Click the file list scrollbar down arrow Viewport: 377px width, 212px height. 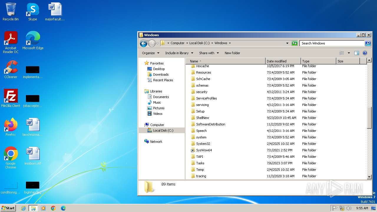click(x=369, y=177)
